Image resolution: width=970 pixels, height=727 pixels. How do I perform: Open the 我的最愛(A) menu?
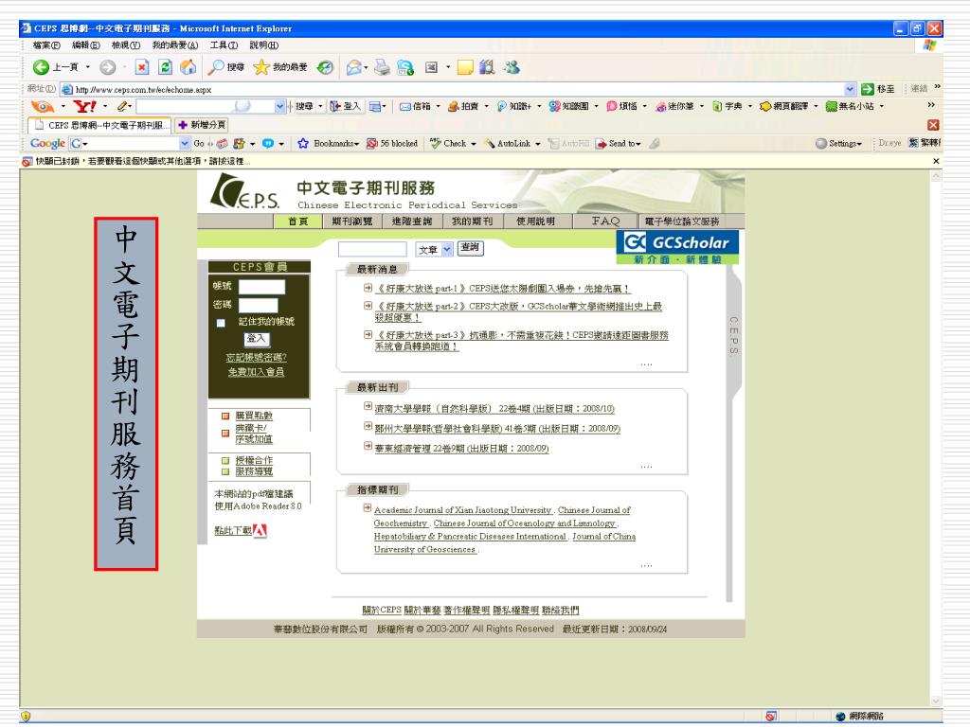175,45
